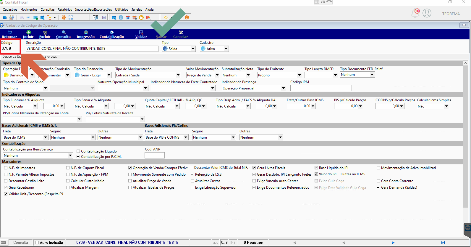Open the people/users icon in top toolbar
Screen dimensions: 471x247
coord(12,17)
